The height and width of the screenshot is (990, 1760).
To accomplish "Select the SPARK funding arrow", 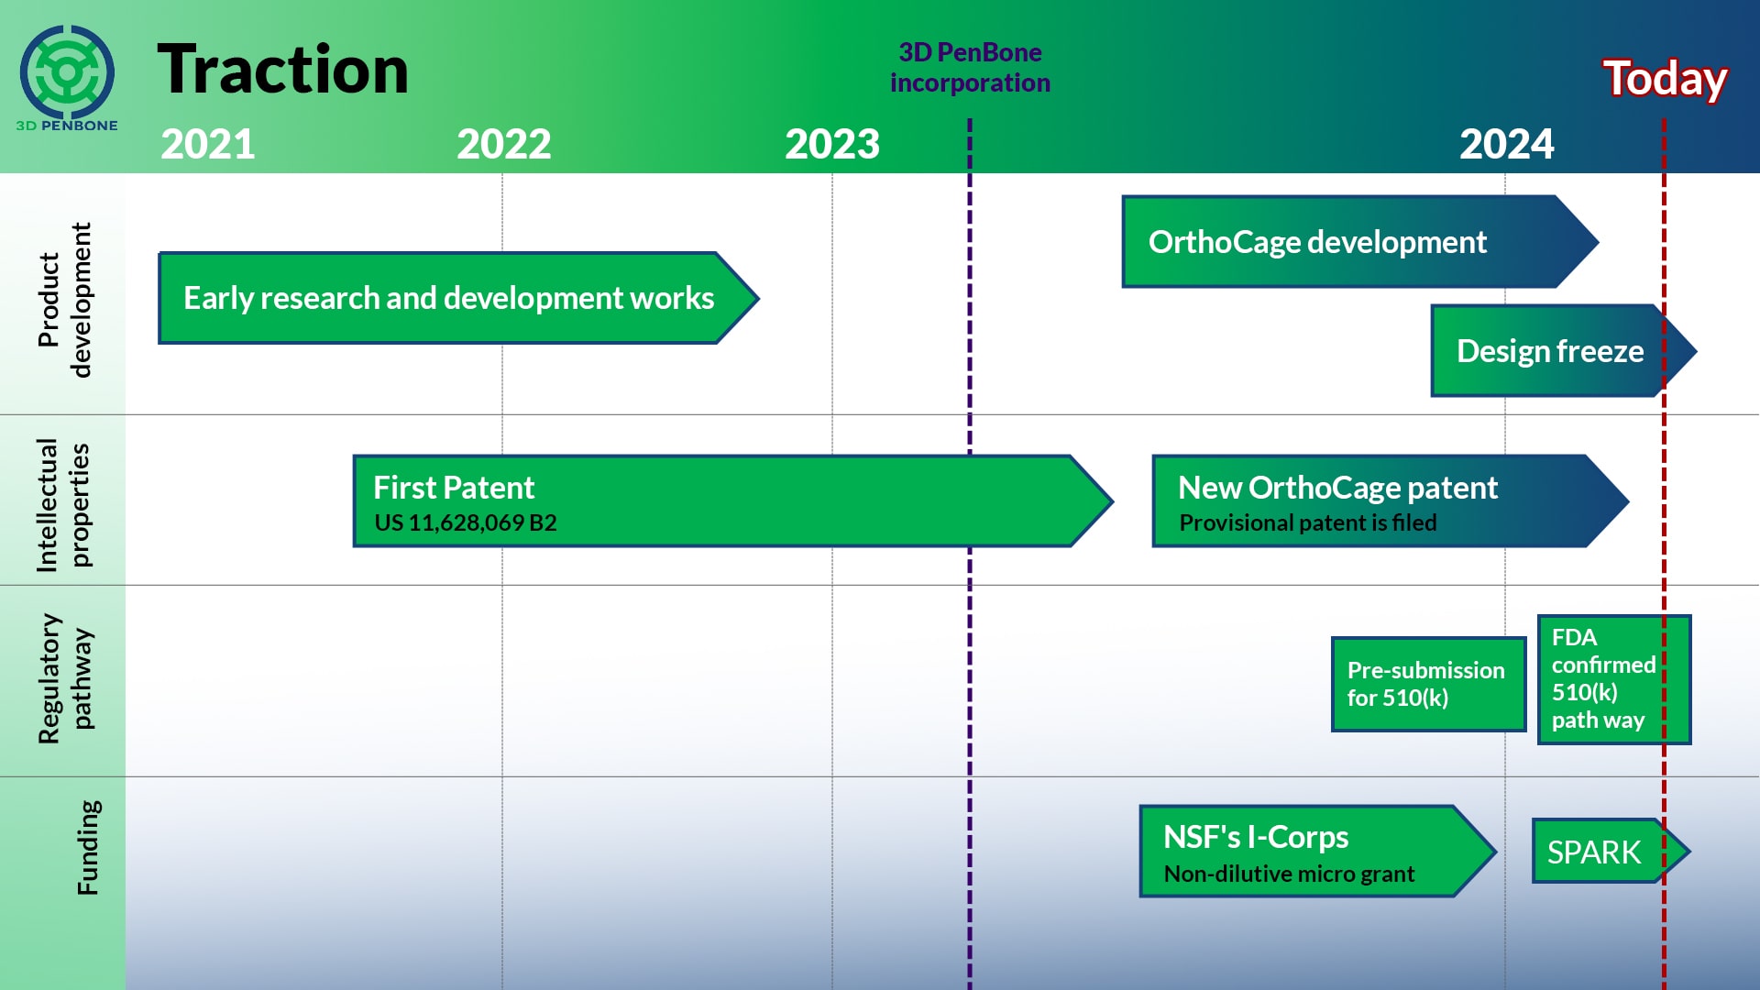I will tap(1595, 852).
